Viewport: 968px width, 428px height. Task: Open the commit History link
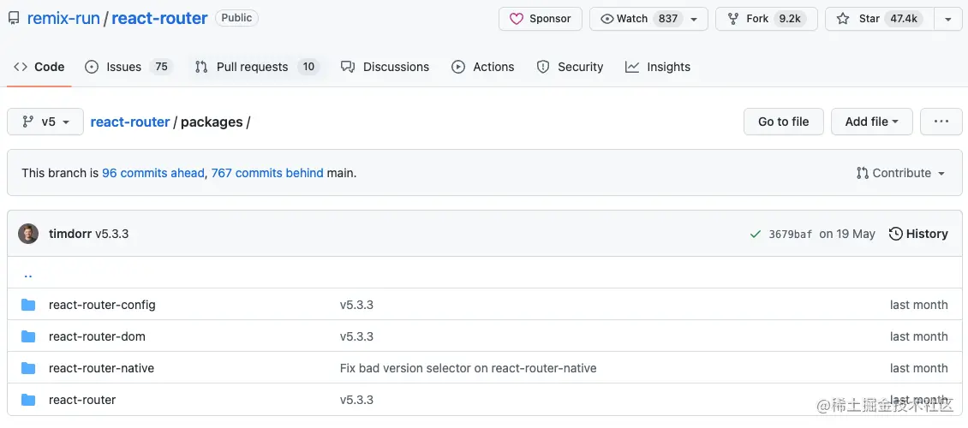point(918,234)
